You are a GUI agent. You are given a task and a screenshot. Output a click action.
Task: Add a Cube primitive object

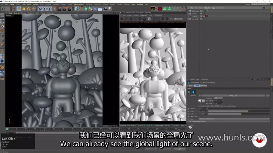(76, 8)
